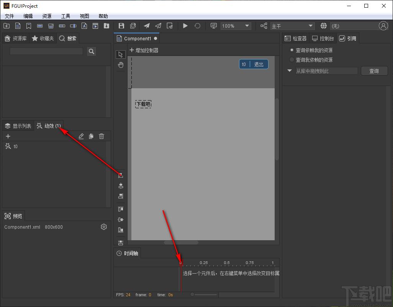
Task: Switch to the 收藏夹 tab
Action: (x=43, y=38)
